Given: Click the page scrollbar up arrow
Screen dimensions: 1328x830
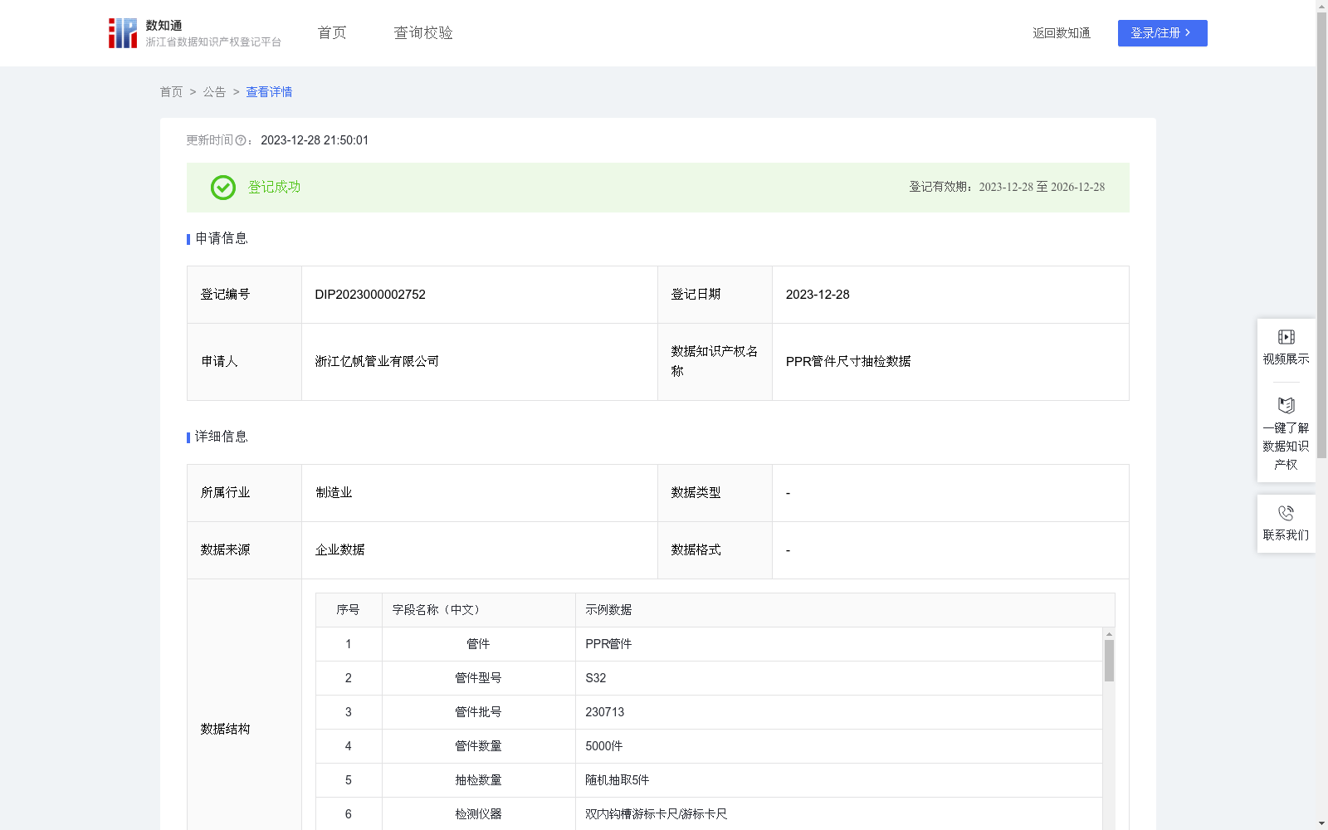Looking at the screenshot, I should click(1322, 6).
